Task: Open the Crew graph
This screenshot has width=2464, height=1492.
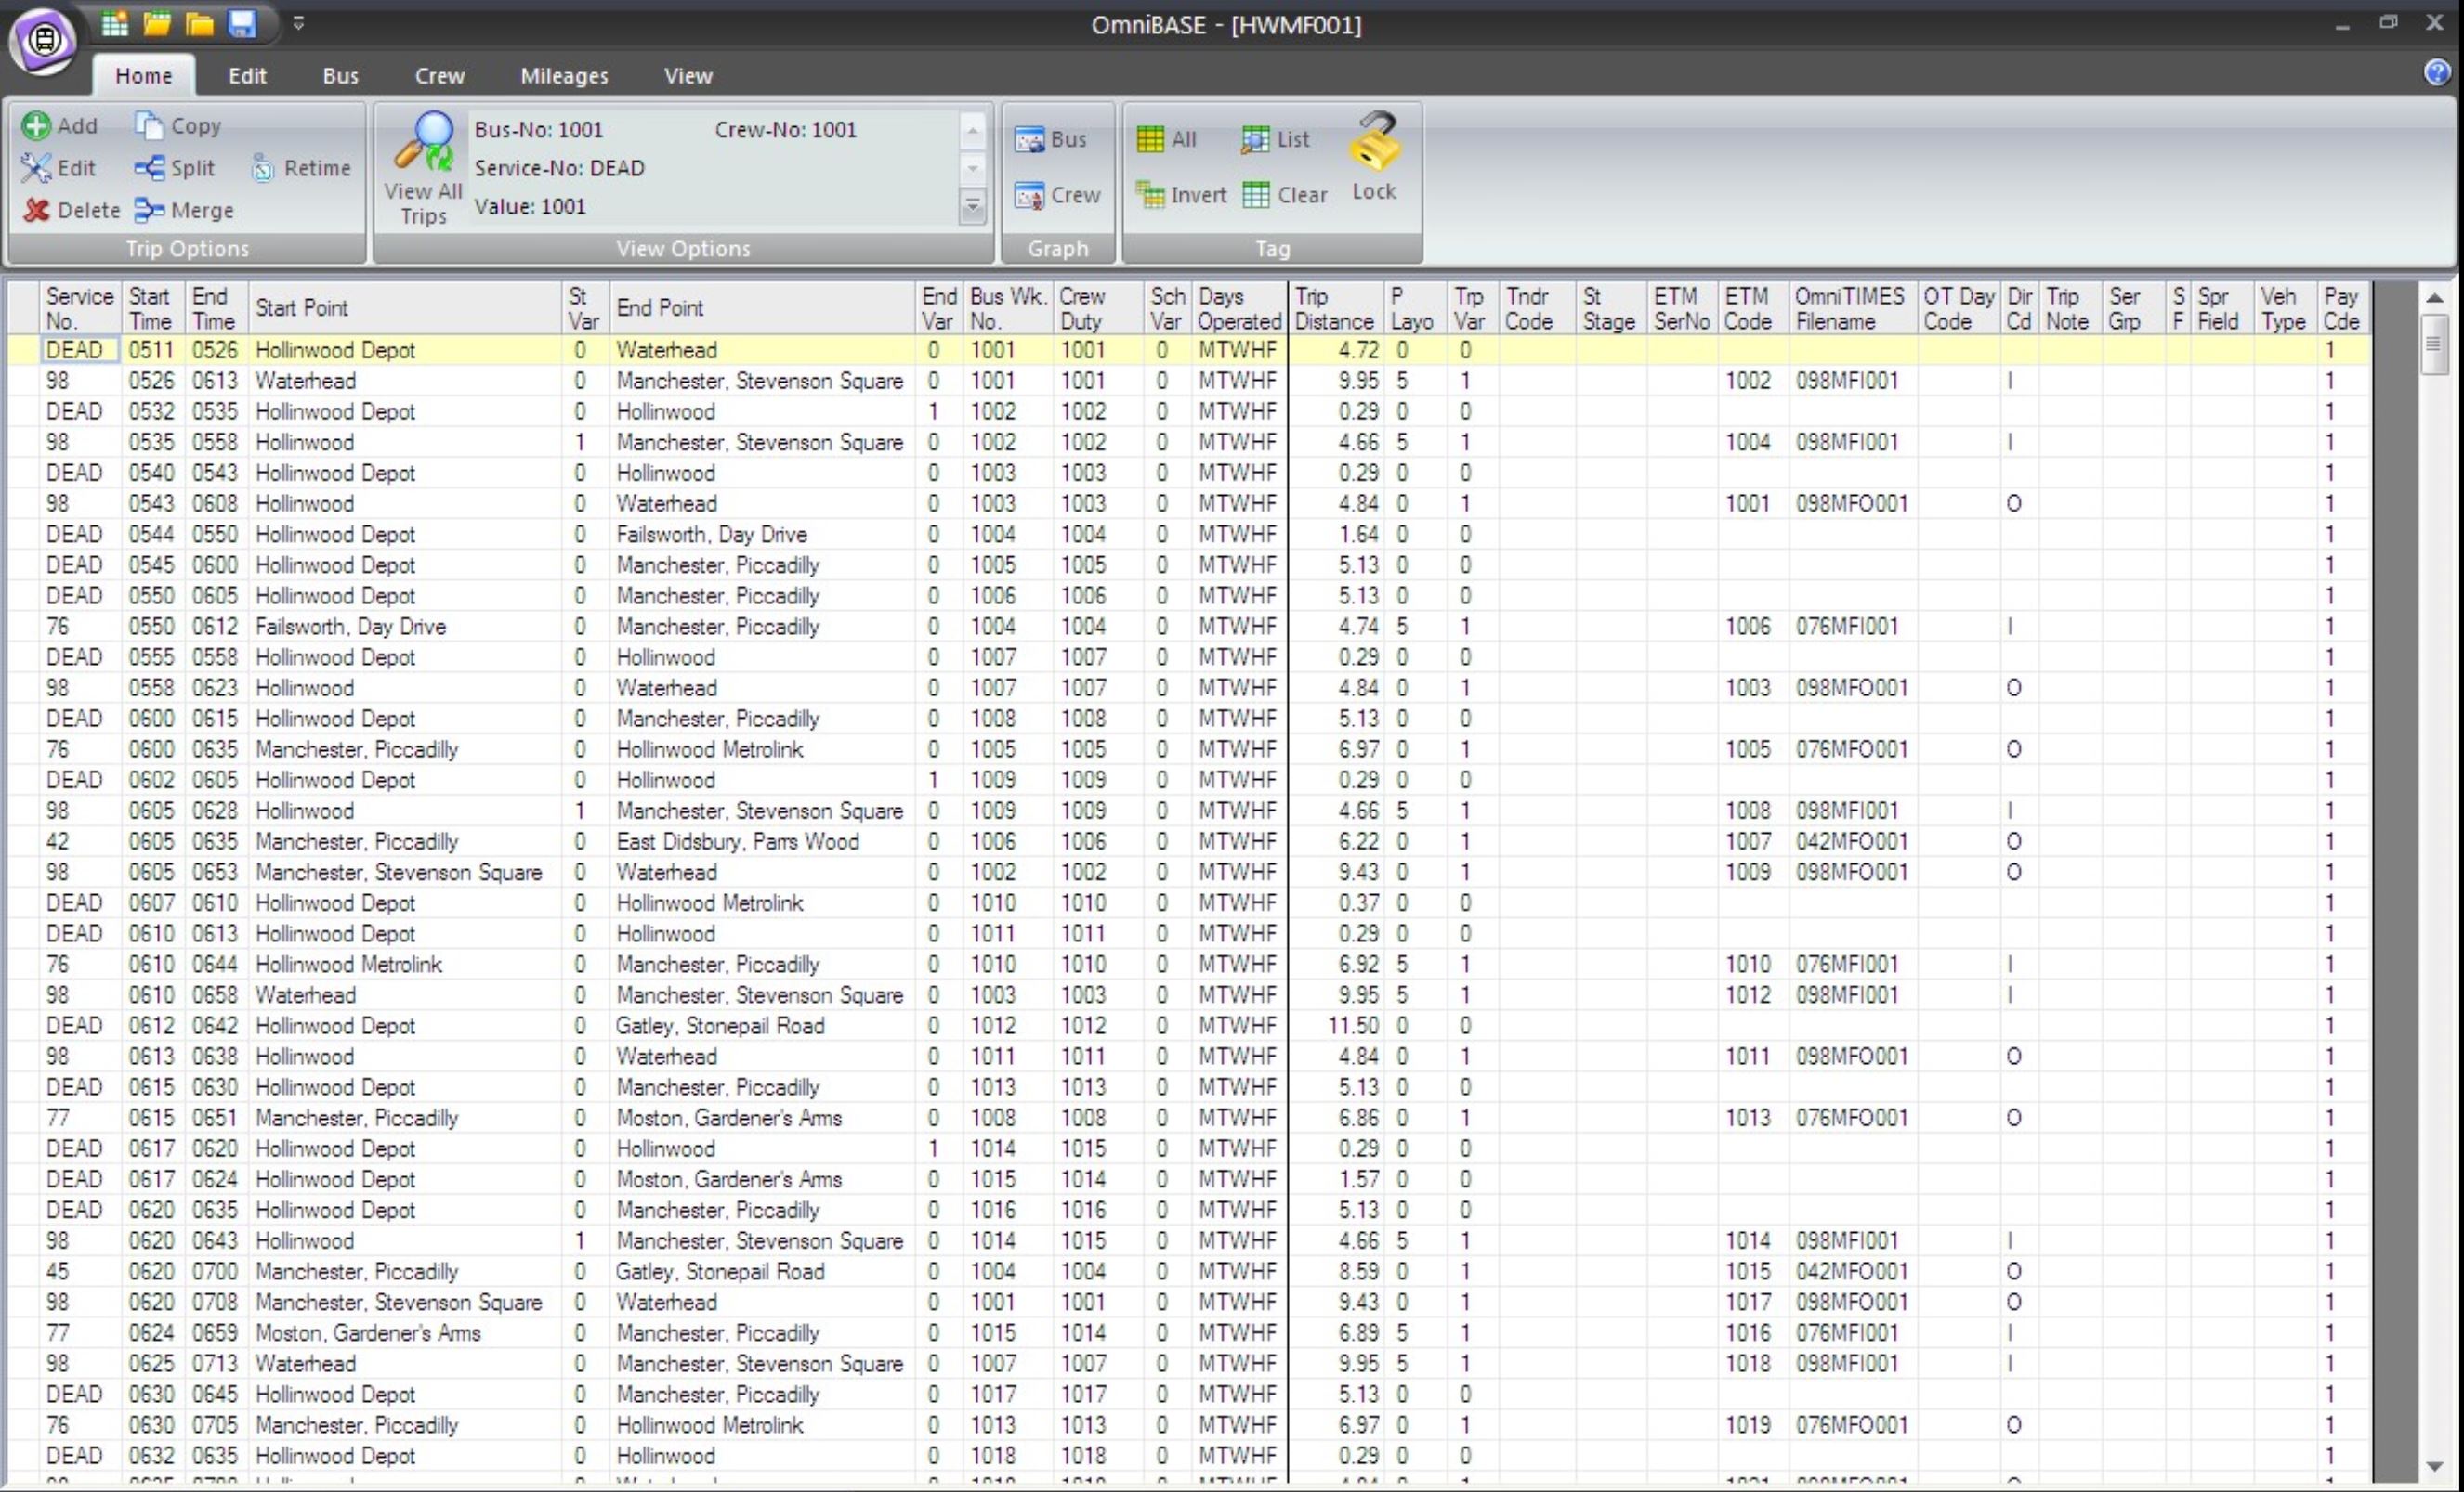Action: 1058,196
